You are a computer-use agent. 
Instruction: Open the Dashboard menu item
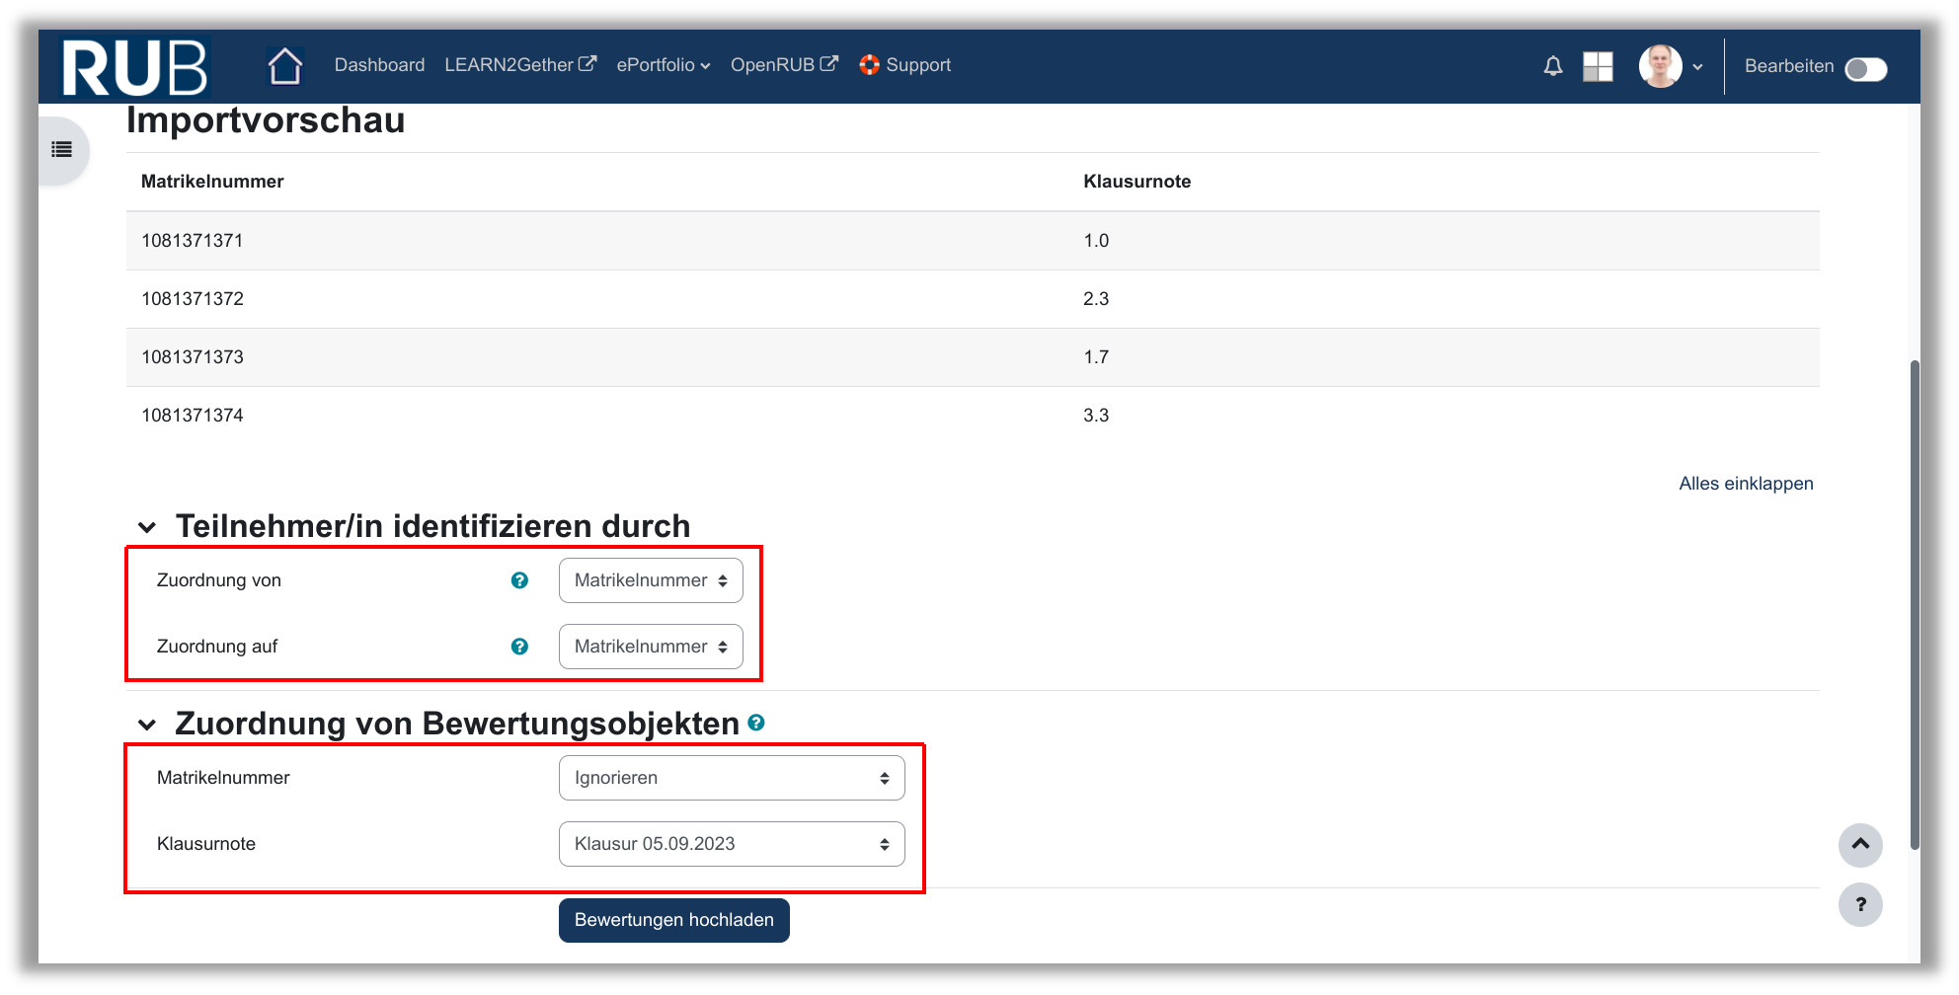click(379, 65)
